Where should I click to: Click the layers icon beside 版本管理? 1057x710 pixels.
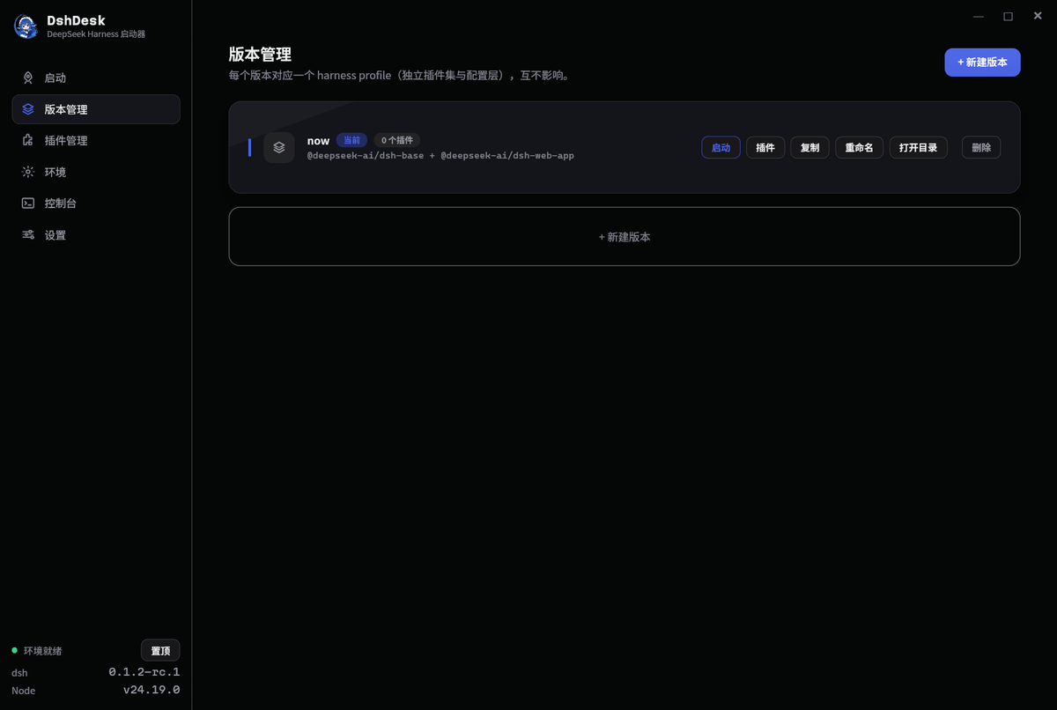click(x=28, y=109)
